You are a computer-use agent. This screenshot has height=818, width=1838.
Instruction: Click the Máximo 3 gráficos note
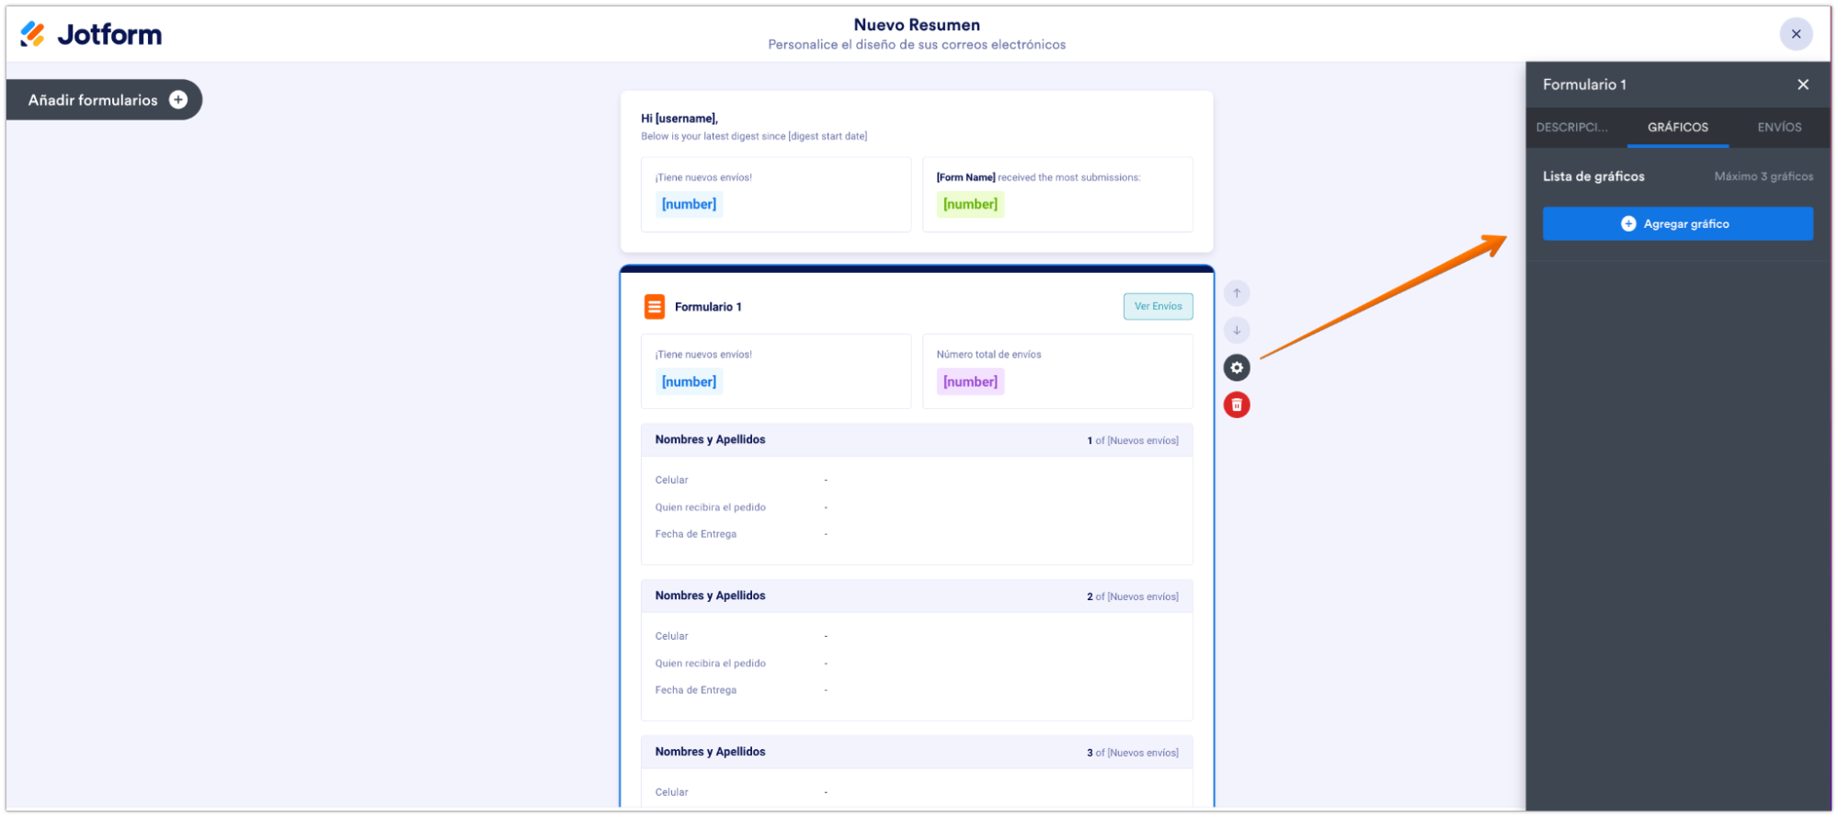[x=1764, y=176]
